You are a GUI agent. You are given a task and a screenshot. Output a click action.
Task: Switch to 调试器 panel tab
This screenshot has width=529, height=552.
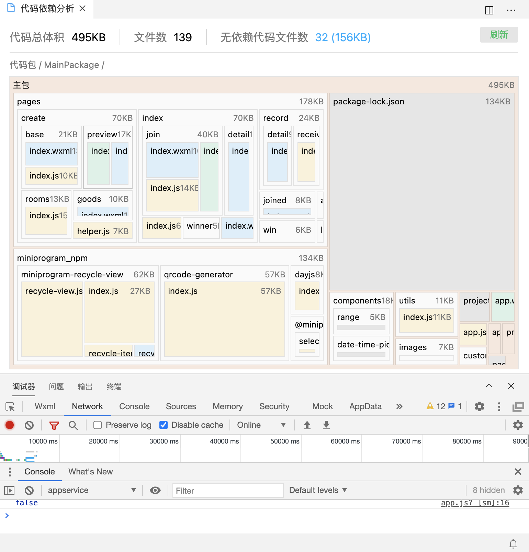[x=24, y=387]
